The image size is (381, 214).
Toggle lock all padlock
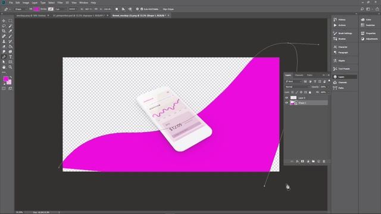(x=310, y=92)
